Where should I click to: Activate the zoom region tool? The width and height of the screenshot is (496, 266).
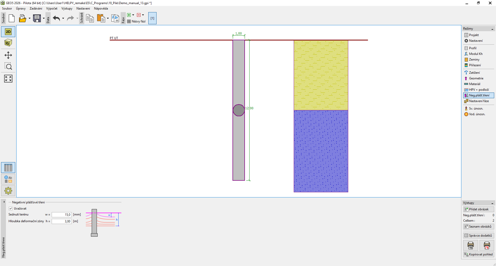click(x=8, y=66)
